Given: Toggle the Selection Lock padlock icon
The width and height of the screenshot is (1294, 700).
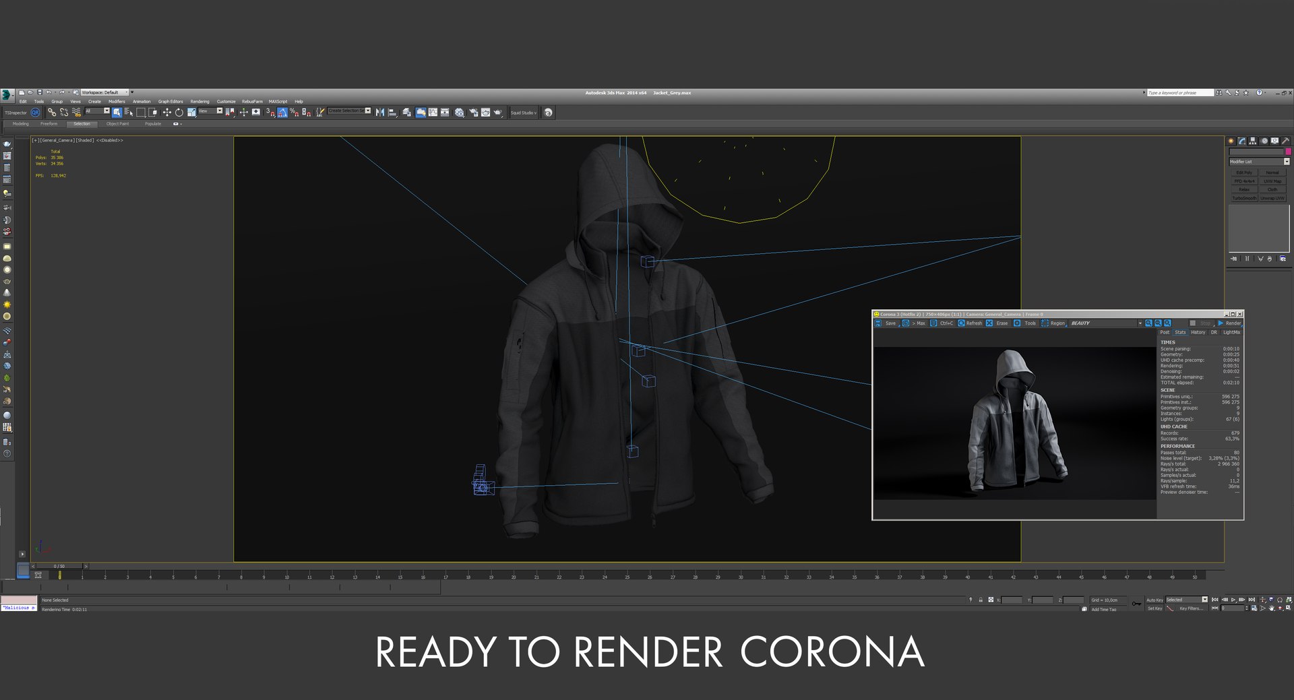Looking at the screenshot, I should (x=981, y=600).
